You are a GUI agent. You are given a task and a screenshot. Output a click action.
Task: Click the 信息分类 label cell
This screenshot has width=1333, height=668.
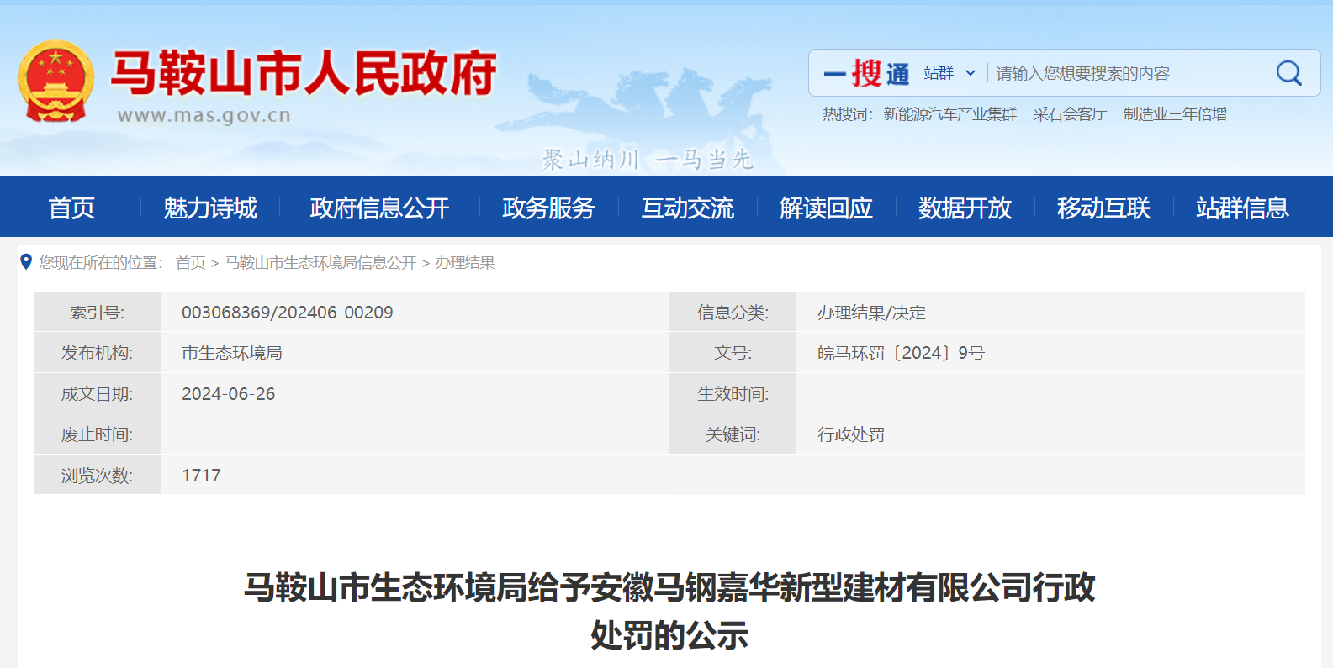point(733,313)
